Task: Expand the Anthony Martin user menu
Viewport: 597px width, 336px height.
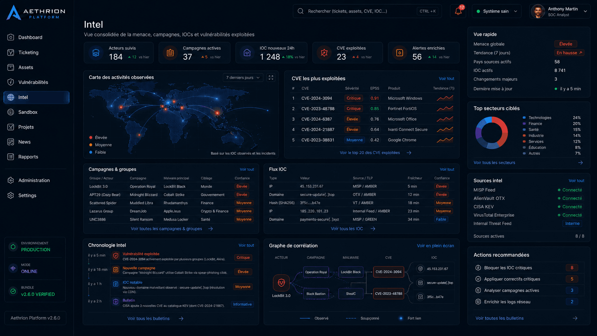Action: coord(560,11)
